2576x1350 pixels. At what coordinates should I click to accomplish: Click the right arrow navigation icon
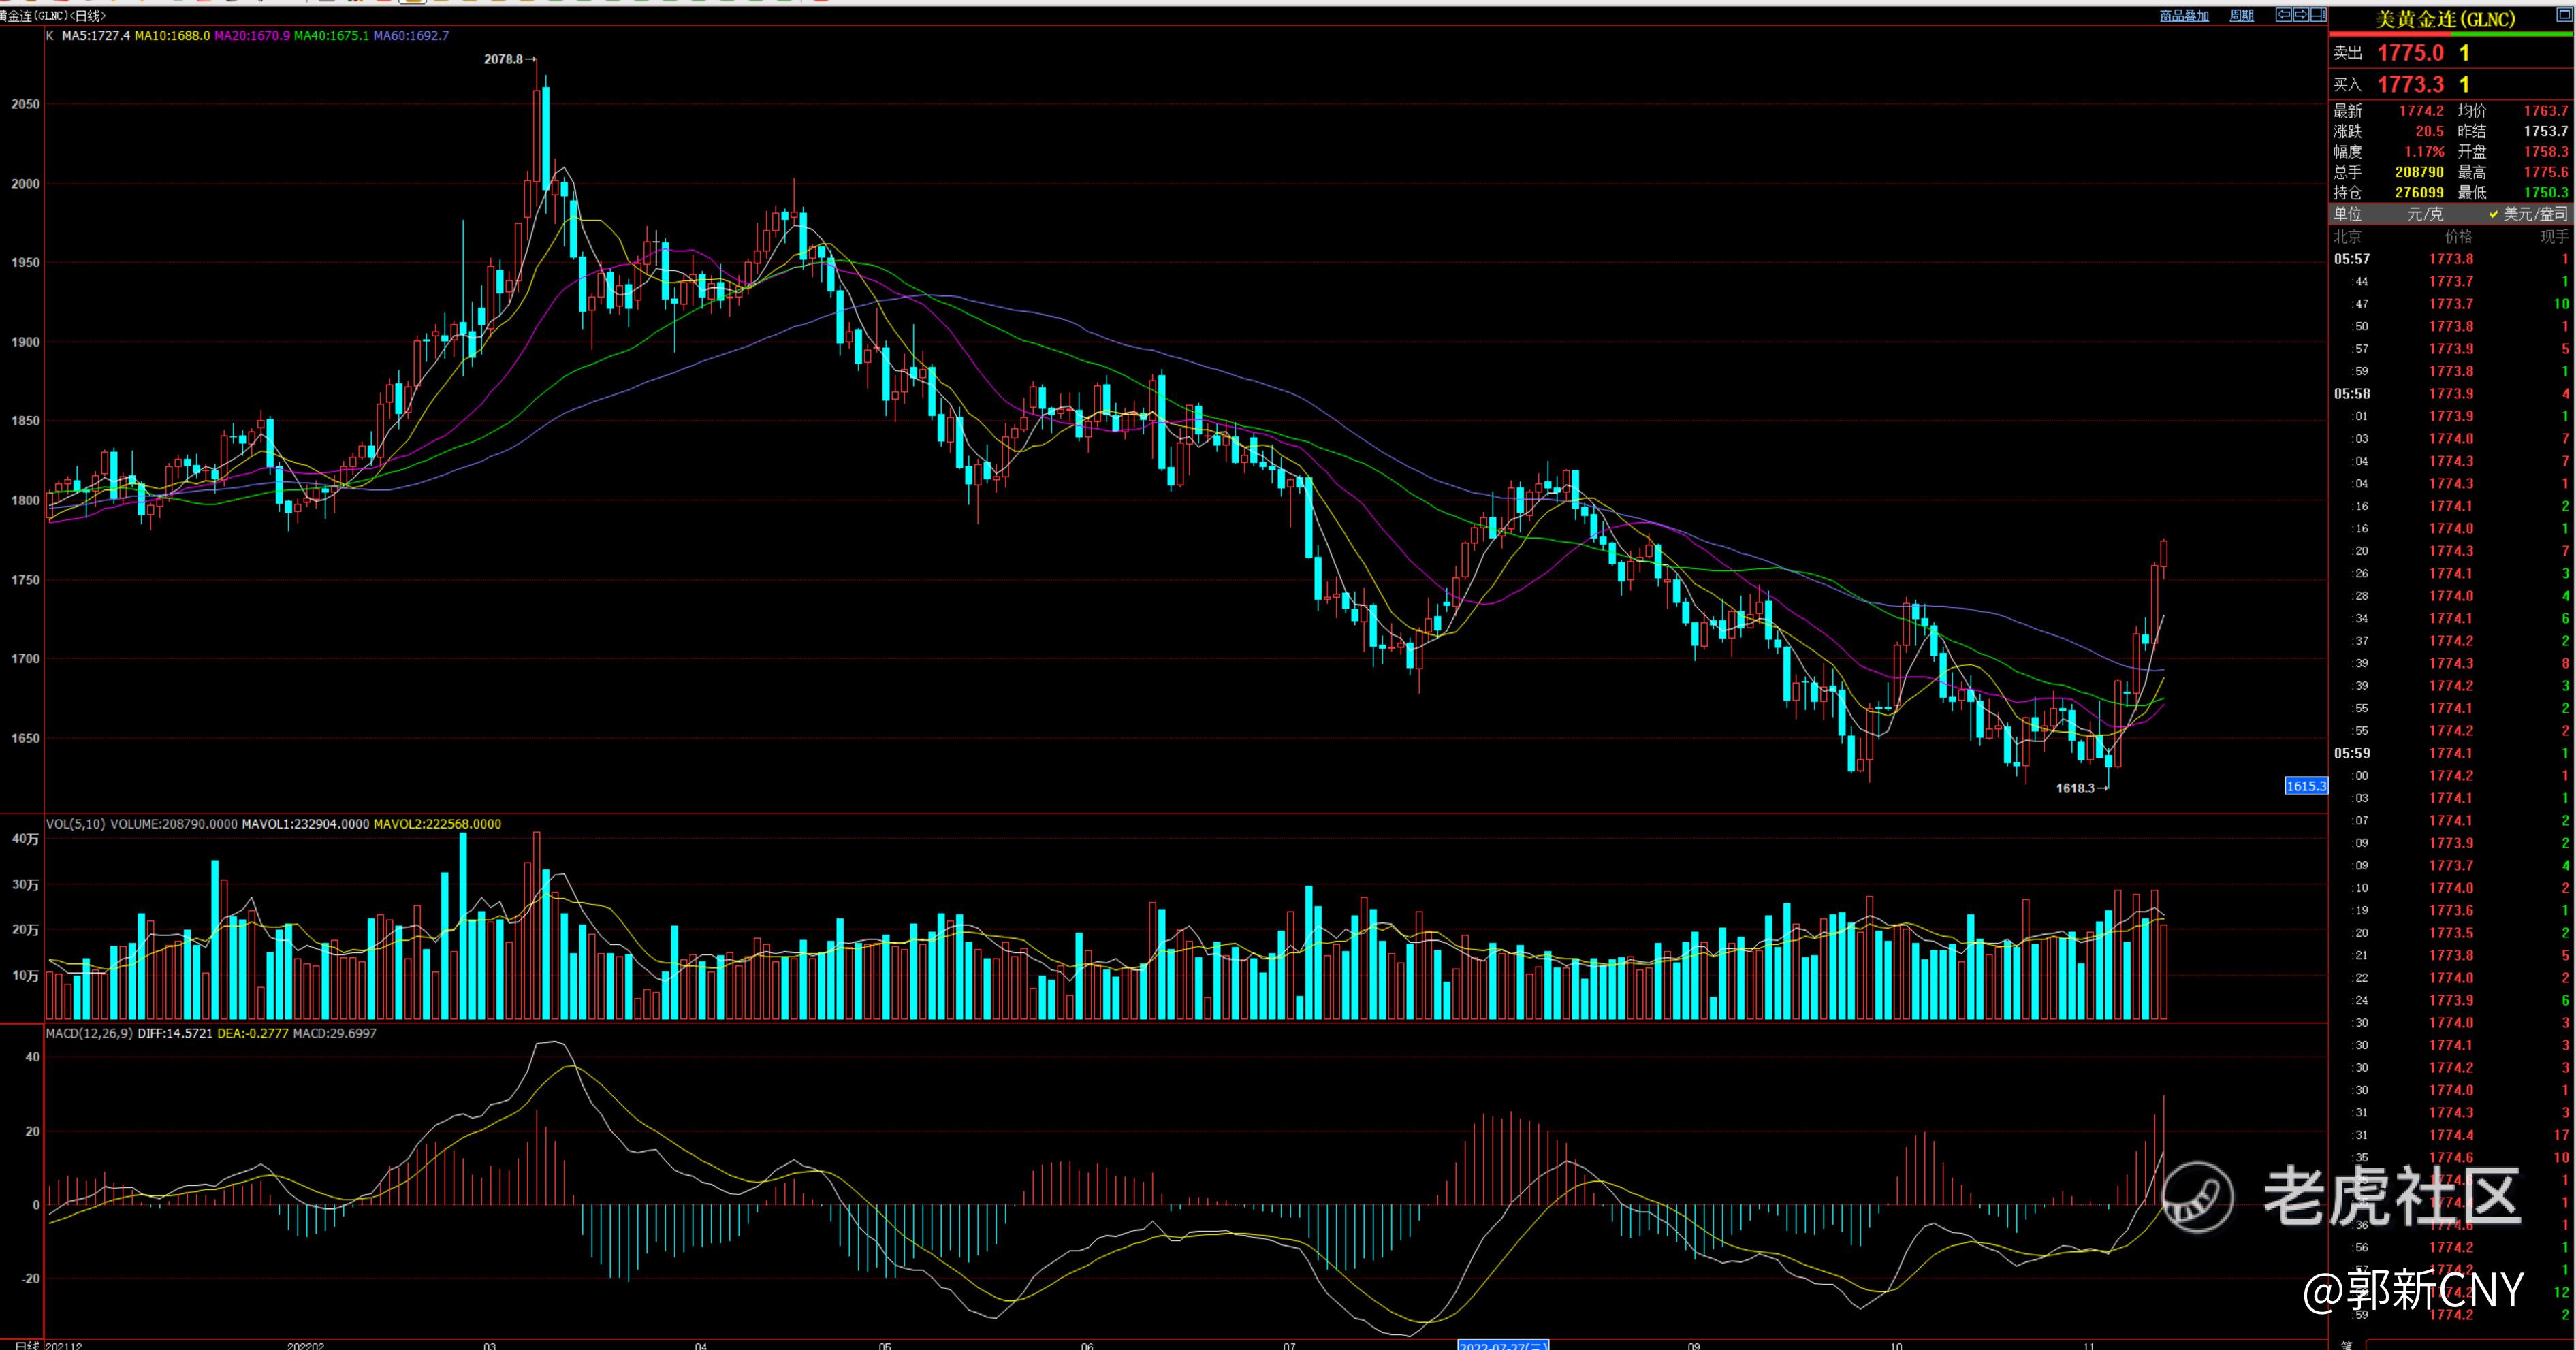[2301, 15]
